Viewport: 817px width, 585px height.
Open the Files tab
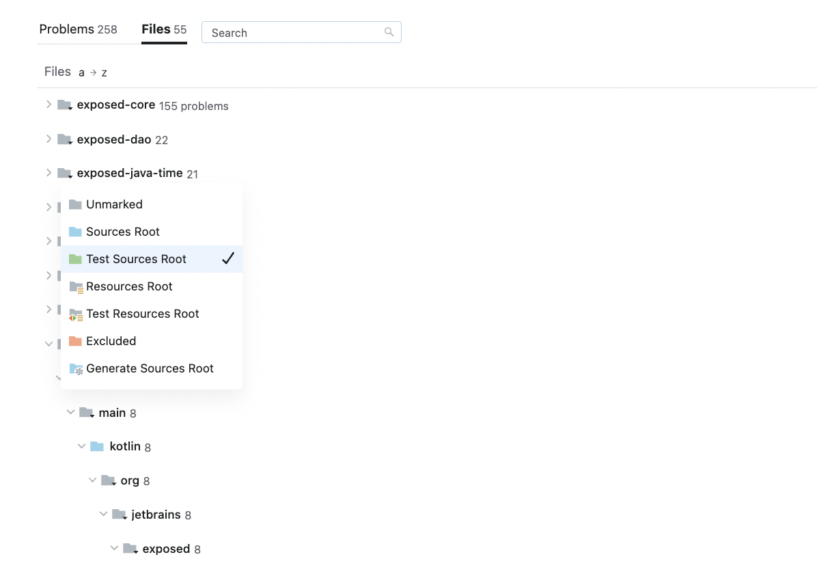[x=164, y=29]
